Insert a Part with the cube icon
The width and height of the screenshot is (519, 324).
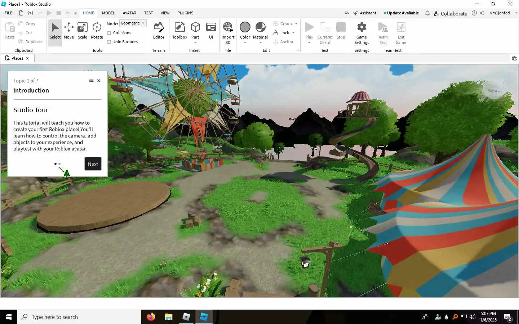coord(195,27)
